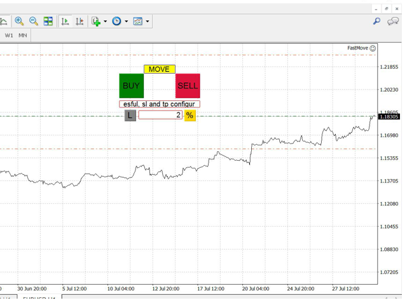
Task: Click the chart templates icon
Action: (138, 21)
